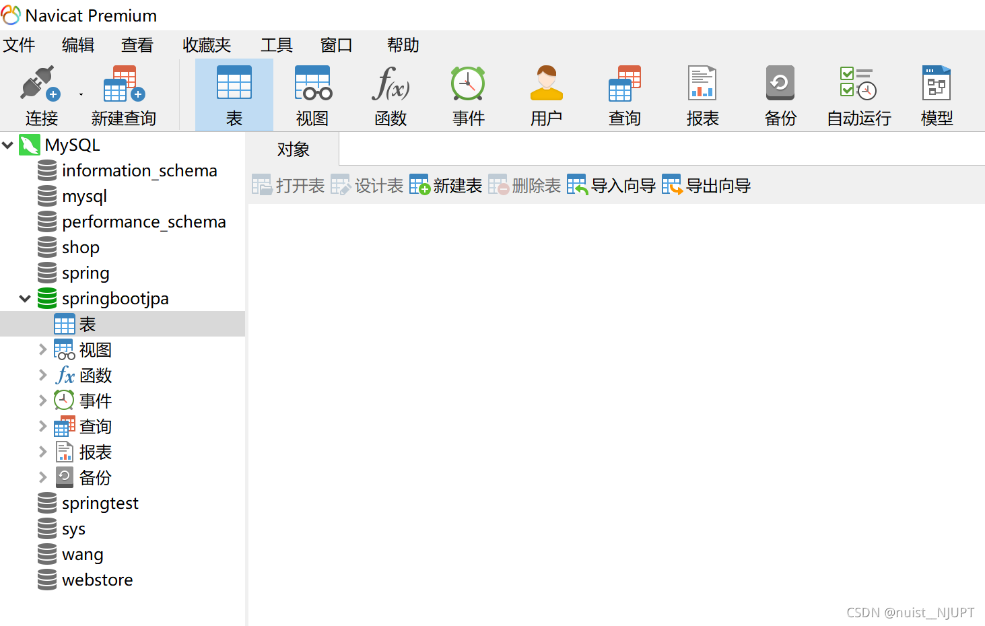The width and height of the screenshot is (985, 626).
Task: Expand the 事件 node under springbootjpa
Action: point(42,401)
